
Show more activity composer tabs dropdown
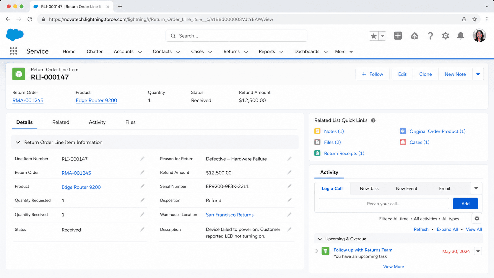476,188
